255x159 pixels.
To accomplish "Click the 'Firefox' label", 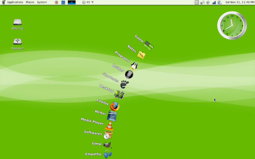I will coord(102,102).
